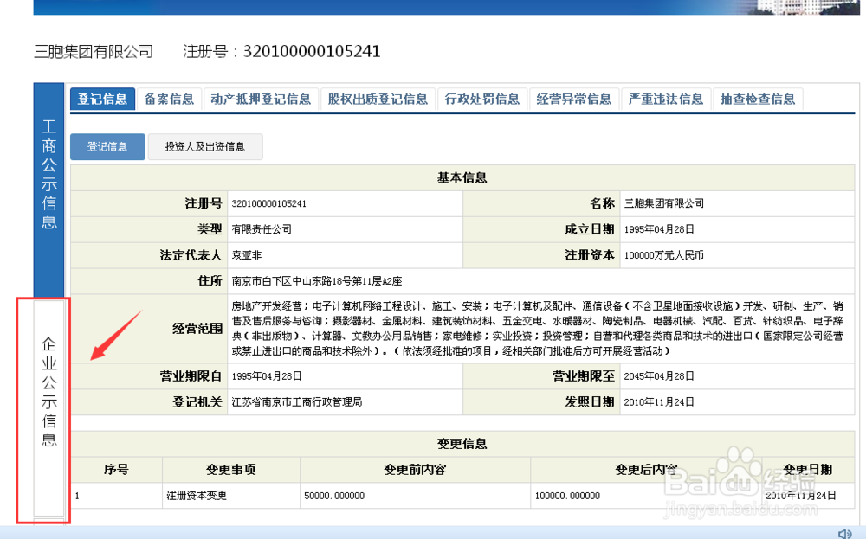Image resolution: width=866 pixels, height=539 pixels.
Task: Click the 投资人及出资信息 button
Action: coord(205,146)
